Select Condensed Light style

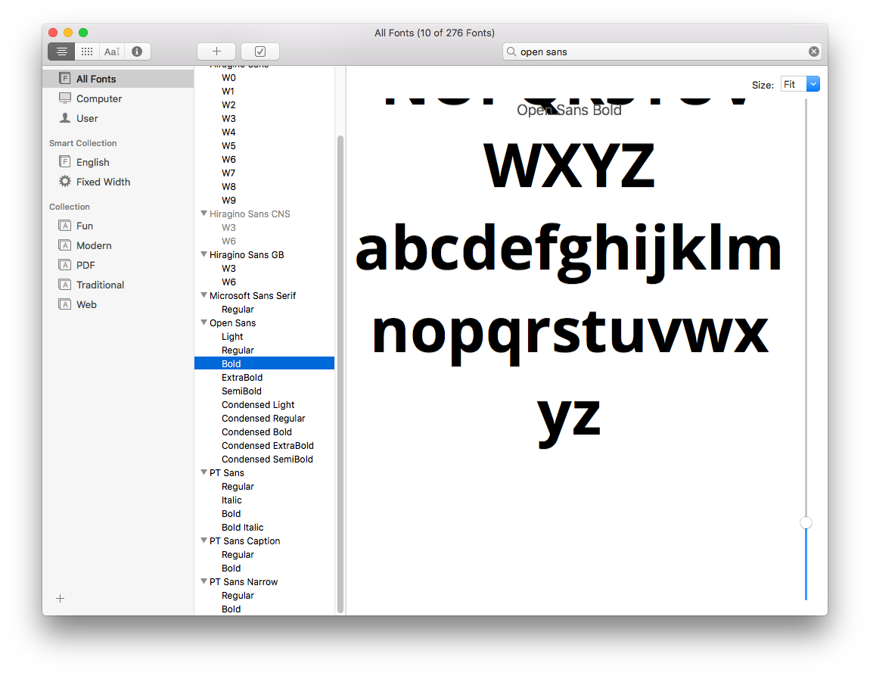(264, 404)
